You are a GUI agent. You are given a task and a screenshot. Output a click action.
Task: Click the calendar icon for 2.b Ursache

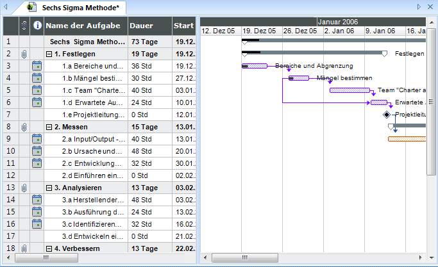(x=37, y=151)
